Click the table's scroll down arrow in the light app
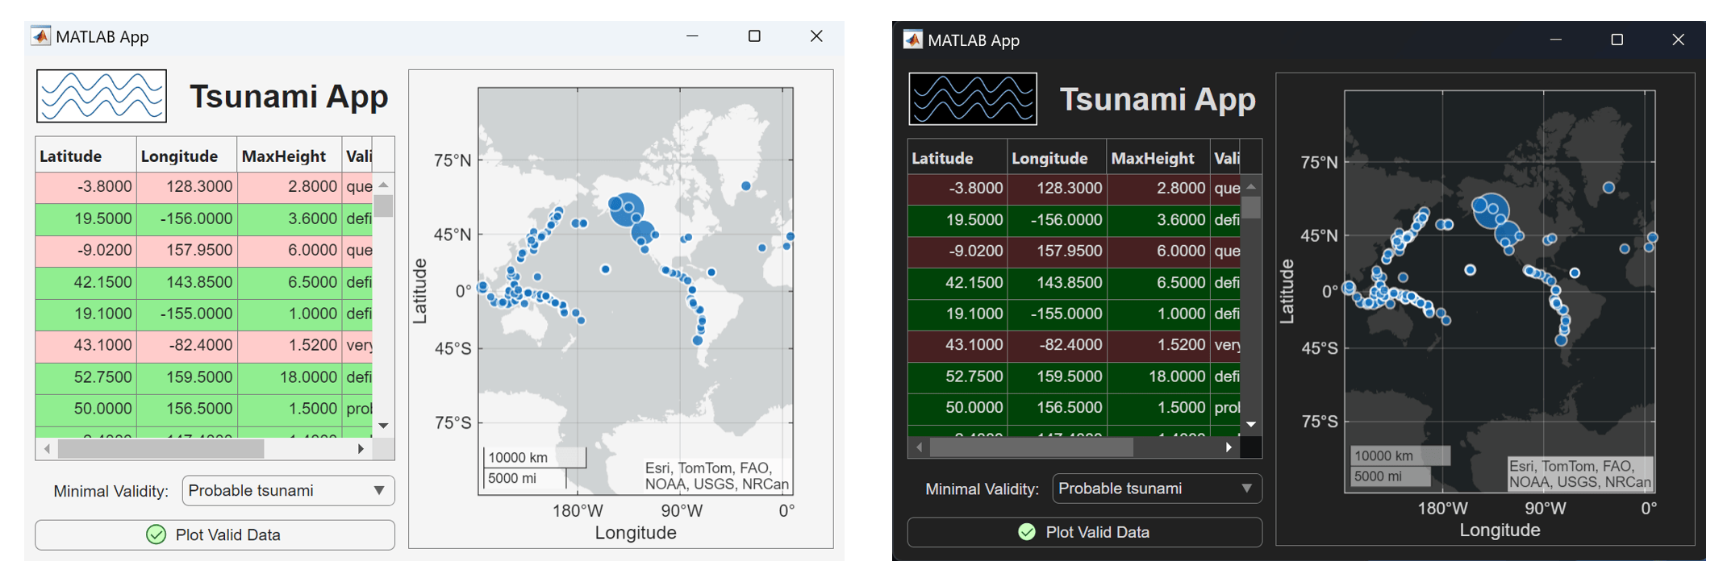This screenshot has height=578, width=1723. 384,426
